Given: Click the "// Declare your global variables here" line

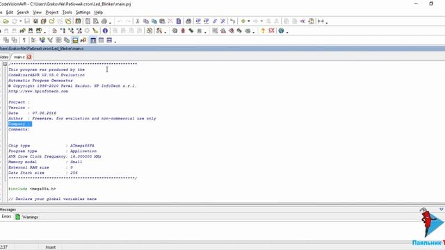Looking at the screenshot, I should tap(53, 199).
